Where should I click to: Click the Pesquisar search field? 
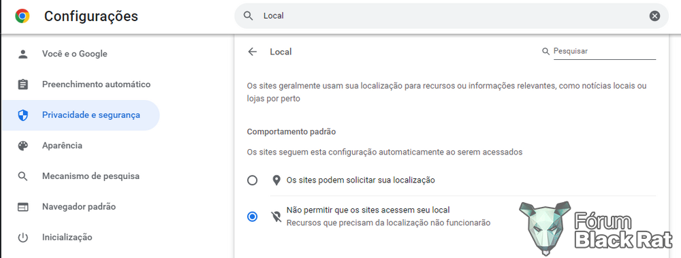605,51
